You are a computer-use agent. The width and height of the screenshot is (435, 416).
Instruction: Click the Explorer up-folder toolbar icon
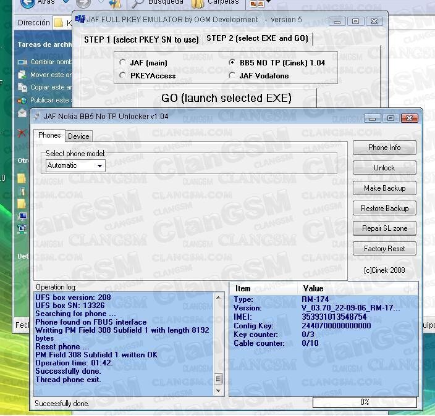click(x=115, y=3)
